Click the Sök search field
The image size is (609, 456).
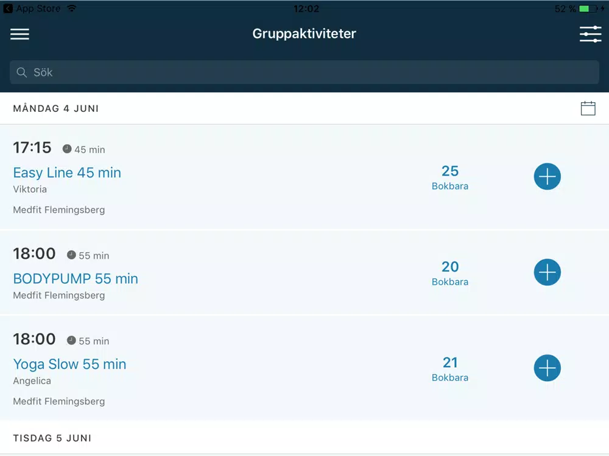[304, 72]
